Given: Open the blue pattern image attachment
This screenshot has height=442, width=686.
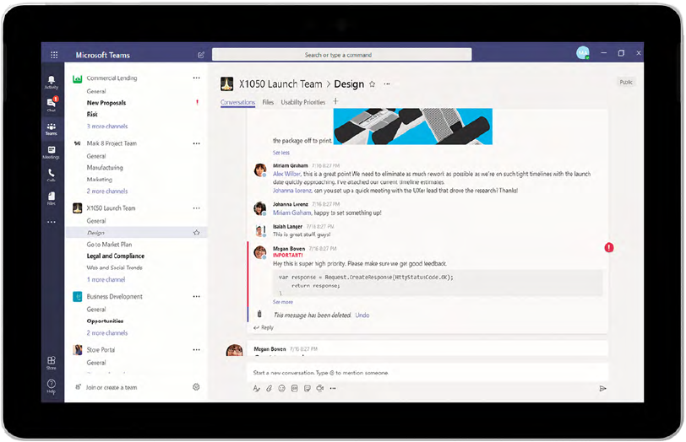Looking at the screenshot, I should 412,127.
